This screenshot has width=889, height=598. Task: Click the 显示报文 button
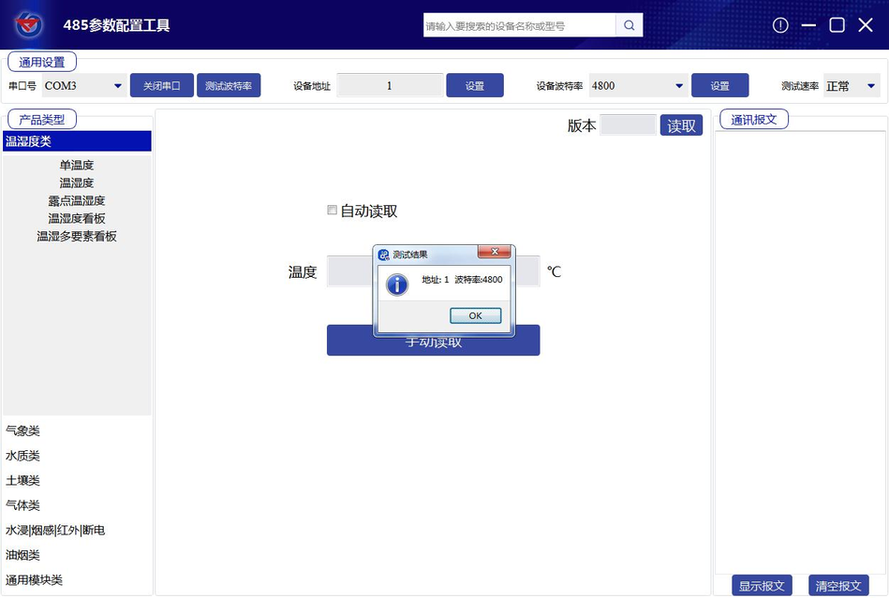point(762,586)
